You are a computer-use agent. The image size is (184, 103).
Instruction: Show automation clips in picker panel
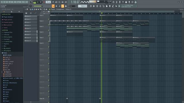tap(35, 13)
